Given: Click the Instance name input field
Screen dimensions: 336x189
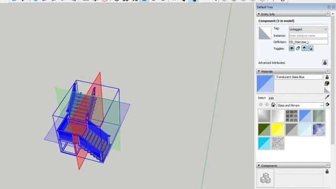Looking at the screenshot, I should click(x=308, y=36).
